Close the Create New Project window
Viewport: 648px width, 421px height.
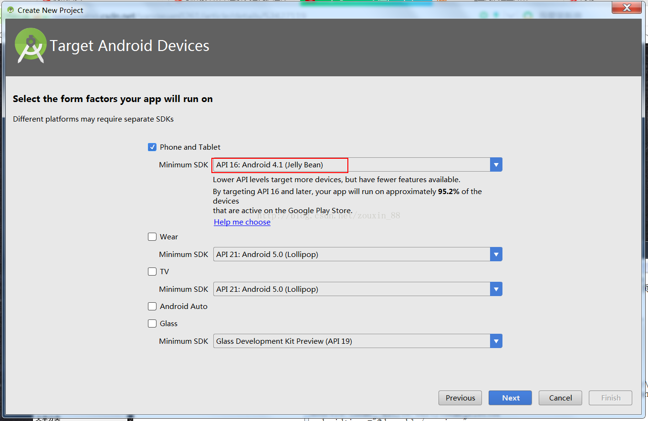point(627,8)
